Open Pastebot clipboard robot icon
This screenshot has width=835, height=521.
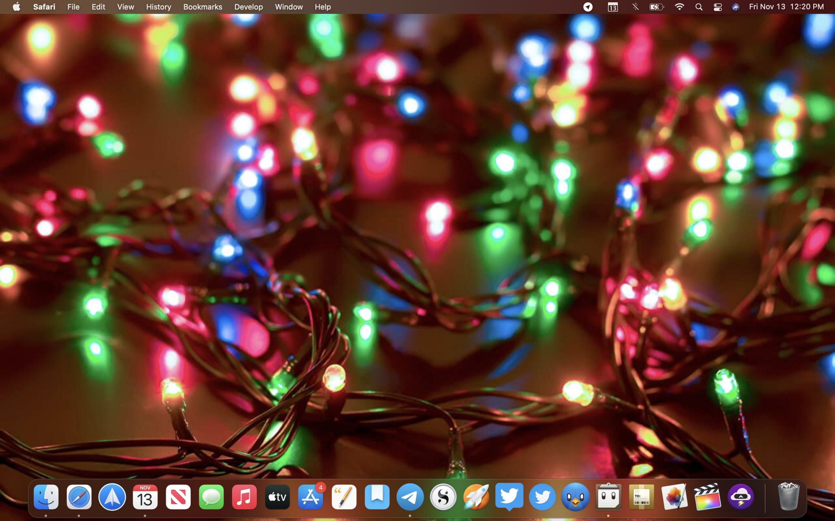tap(609, 497)
